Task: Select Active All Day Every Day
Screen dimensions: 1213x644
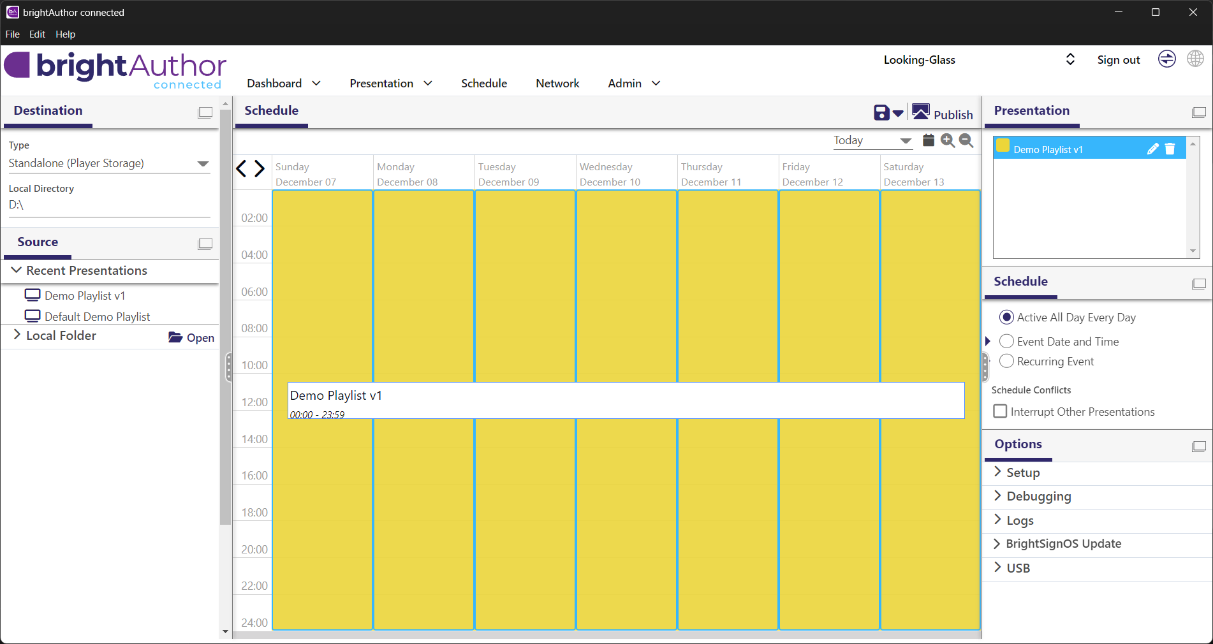Action: pyautogui.click(x=1006, y=318)
